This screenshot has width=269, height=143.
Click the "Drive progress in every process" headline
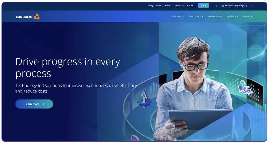point(68,67)
